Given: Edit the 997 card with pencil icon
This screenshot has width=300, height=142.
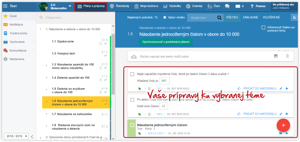Looking at the screenshot, I should [281, 88].
